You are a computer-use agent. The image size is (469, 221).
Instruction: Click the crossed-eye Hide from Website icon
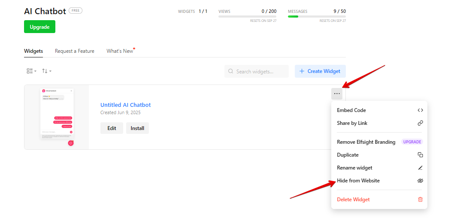[x=420, y=181]
